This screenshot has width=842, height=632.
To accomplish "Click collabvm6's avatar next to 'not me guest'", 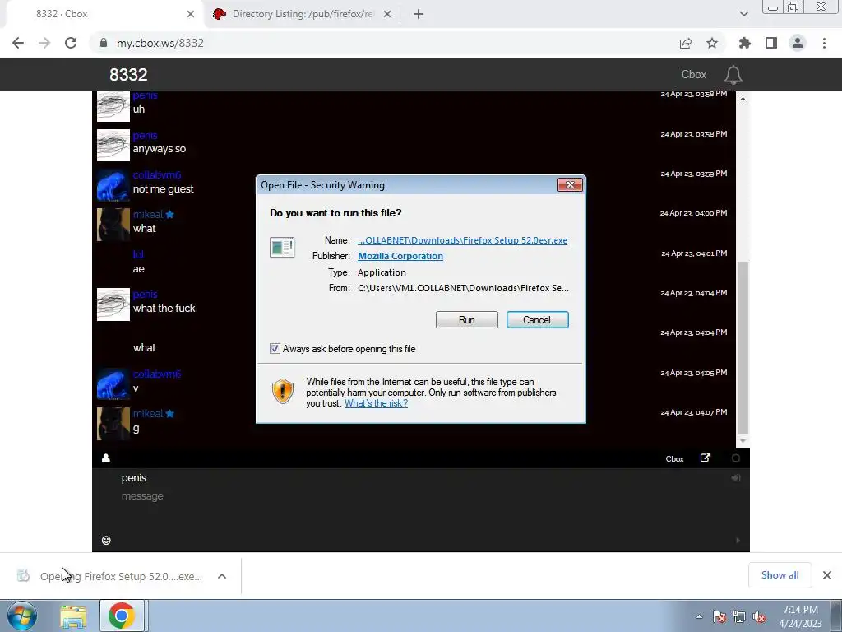I will (x=113, y=184).
